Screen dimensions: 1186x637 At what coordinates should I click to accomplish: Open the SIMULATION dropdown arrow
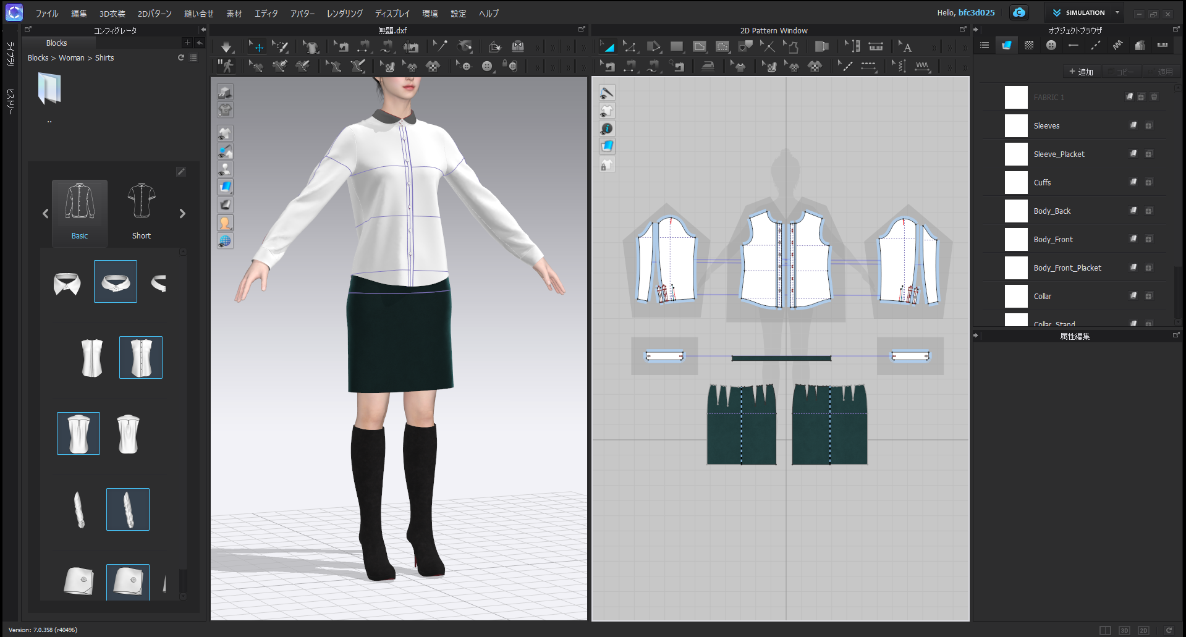point(1116,12)
